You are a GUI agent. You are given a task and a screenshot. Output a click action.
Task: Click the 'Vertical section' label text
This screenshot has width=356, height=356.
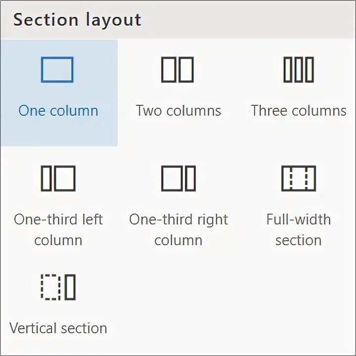(58, 328)
